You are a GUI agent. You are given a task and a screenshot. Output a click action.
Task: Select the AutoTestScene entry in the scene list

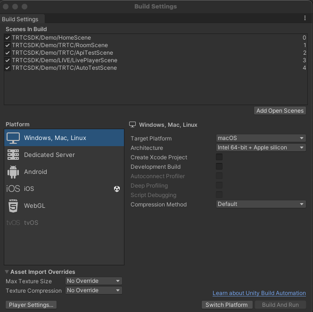click(x=65, y=68)
